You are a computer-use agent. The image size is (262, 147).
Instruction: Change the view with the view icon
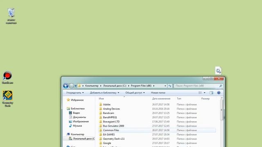(x=200, y=93)
